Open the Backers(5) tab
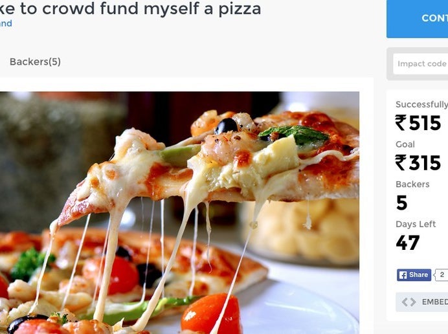The width and height of the screenshot is (448, 334). click(35, 61)
